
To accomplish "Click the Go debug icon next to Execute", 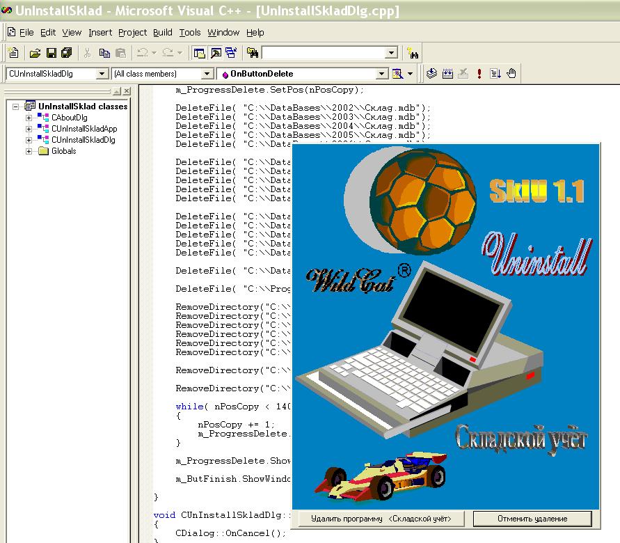I will point(495,74).
